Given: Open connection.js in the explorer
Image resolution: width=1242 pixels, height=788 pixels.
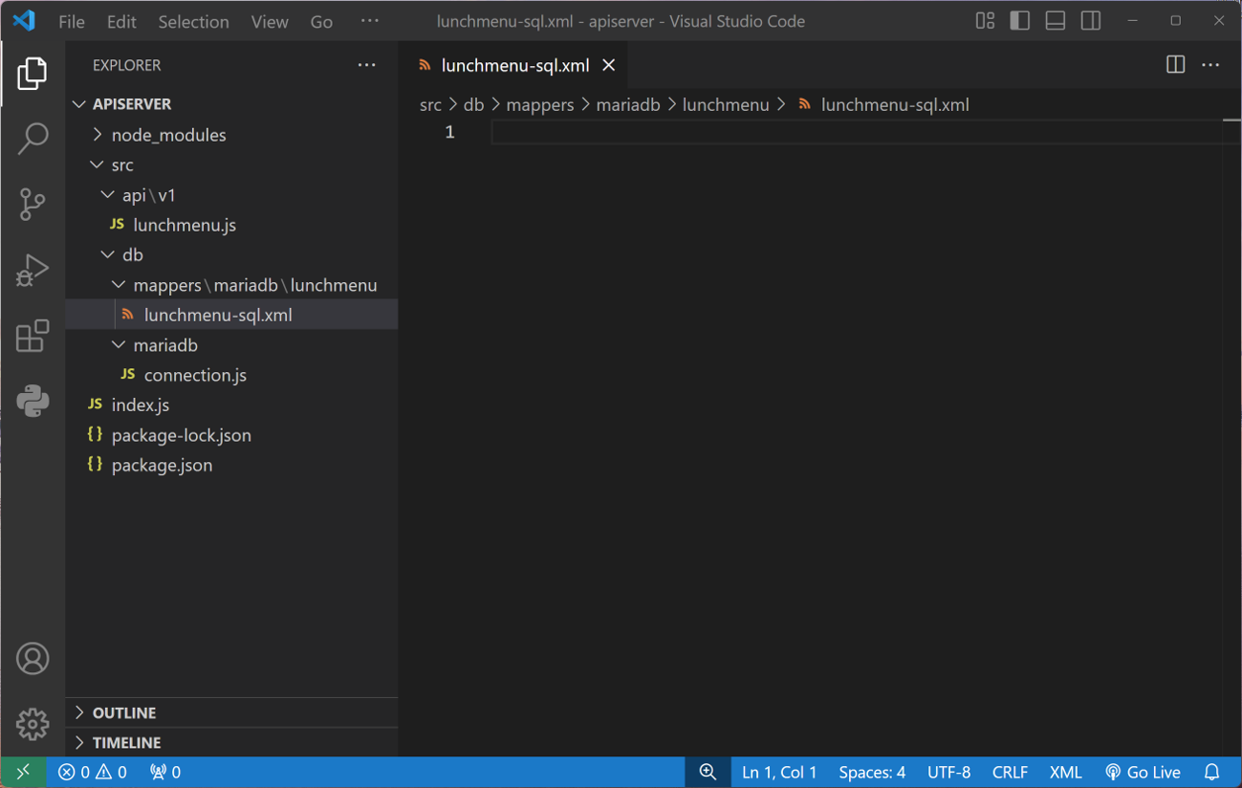Looking at the screenshot, I should (x=232, y=375).
